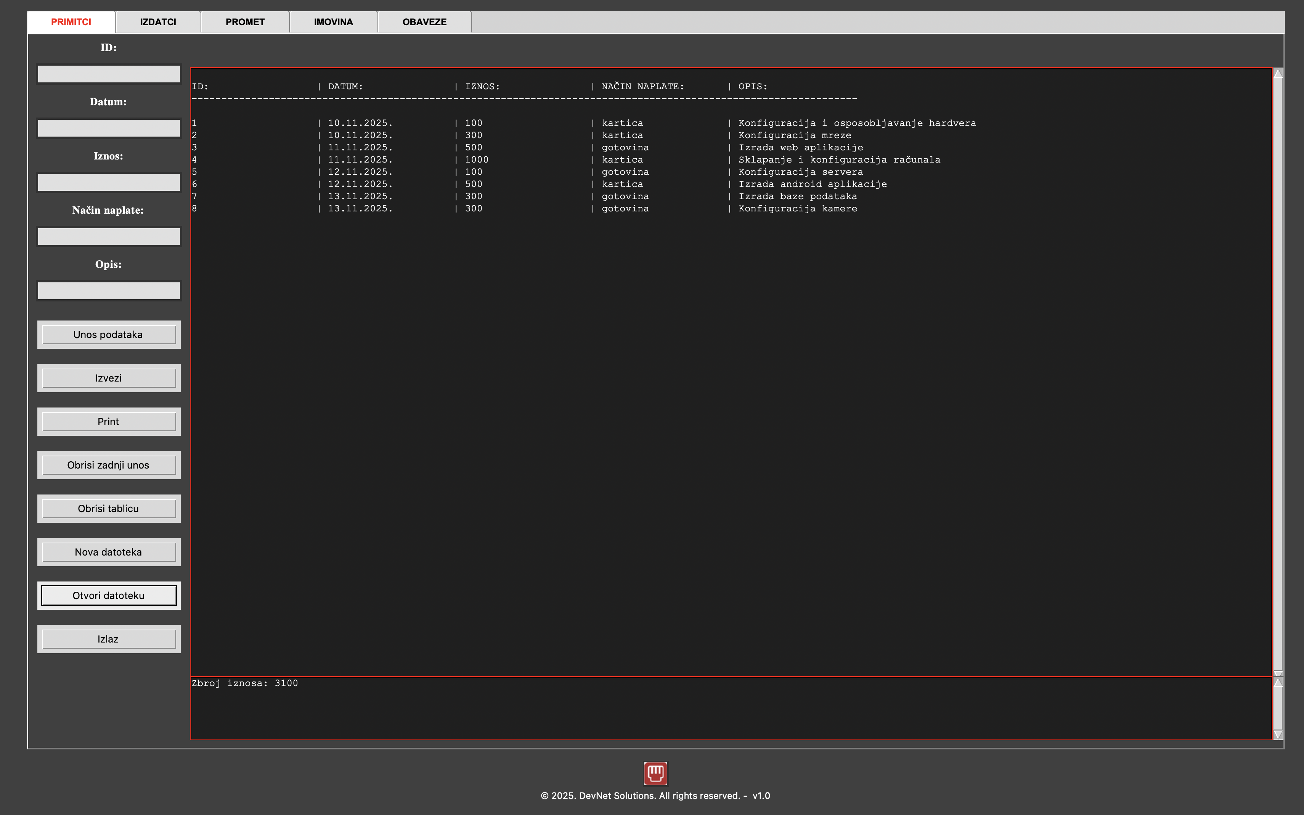Click summary pane scrollbar down arrow
1304x815 pixels.
[1278, 735]
